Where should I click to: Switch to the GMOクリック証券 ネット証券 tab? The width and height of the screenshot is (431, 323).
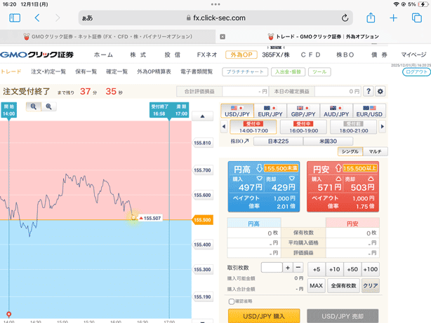108,36
